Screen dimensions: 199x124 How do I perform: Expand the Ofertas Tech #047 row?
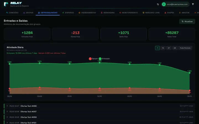coord(99,112)
